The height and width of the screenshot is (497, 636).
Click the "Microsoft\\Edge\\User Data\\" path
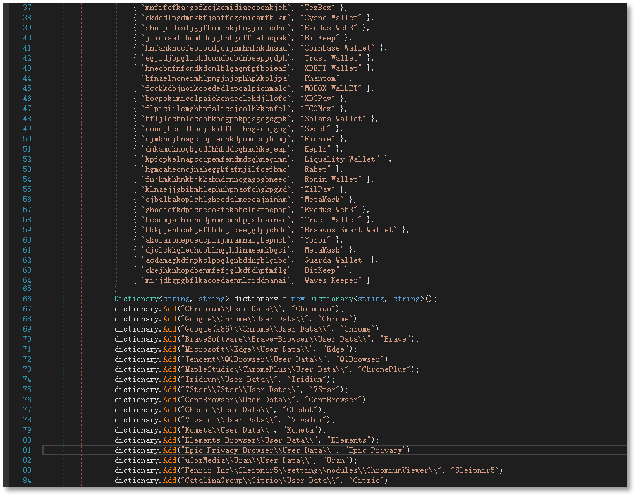247,350
